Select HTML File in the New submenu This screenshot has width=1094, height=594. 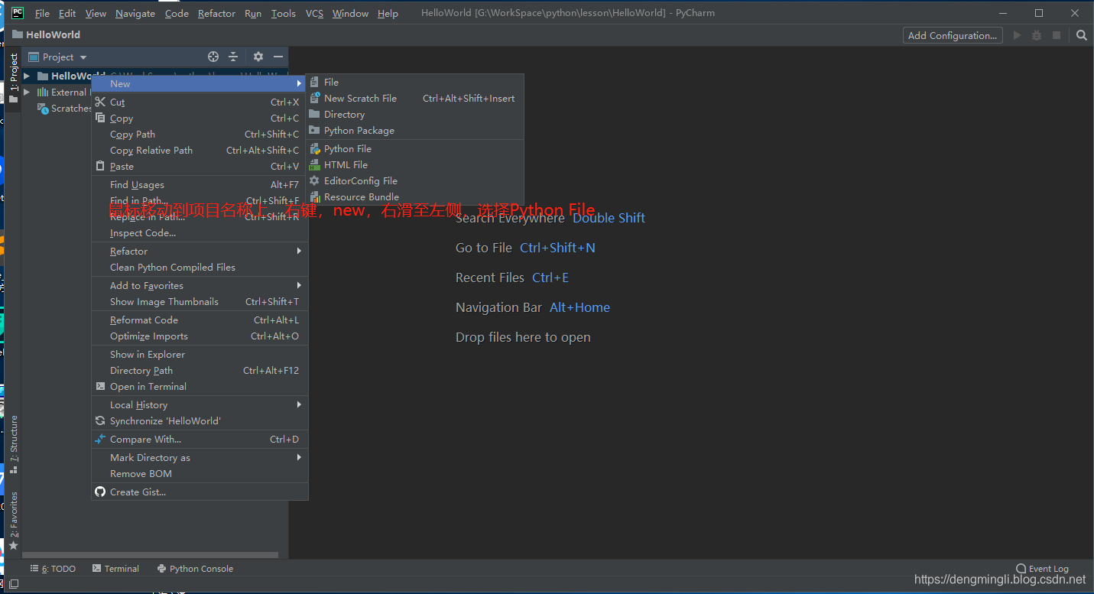point(414,164)
